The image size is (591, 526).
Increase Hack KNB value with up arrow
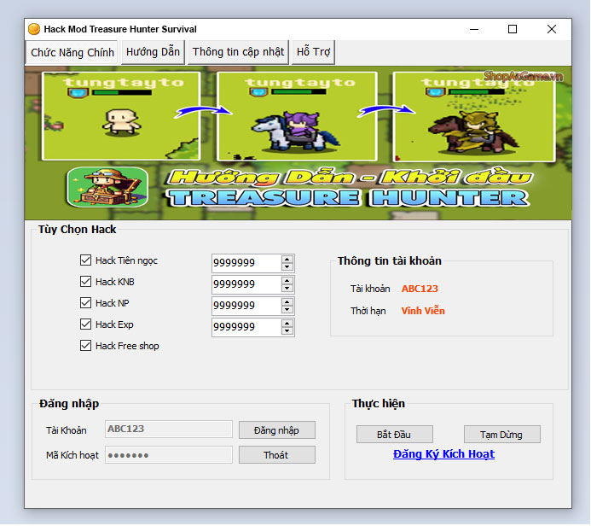pyautogui.click(x=287, y=281)
